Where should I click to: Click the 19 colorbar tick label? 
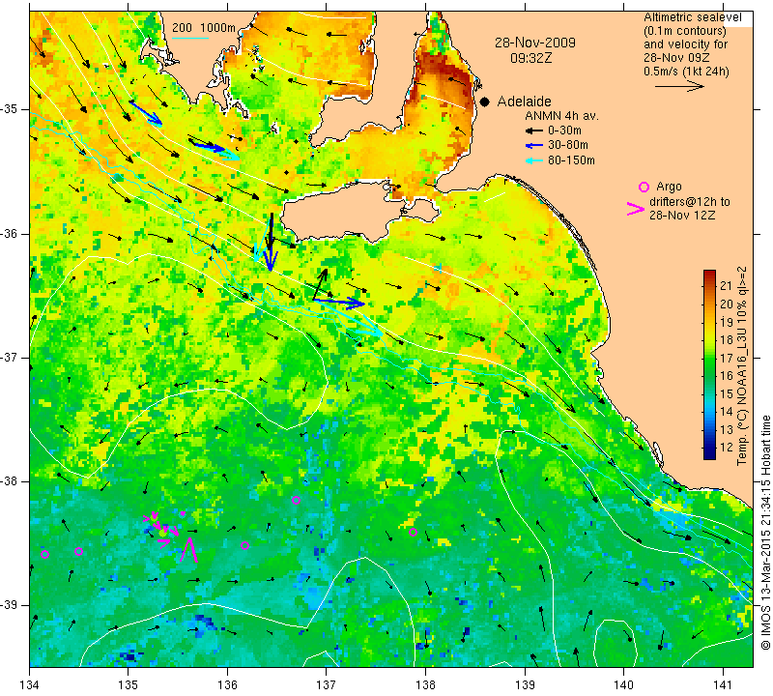[727, 322]
